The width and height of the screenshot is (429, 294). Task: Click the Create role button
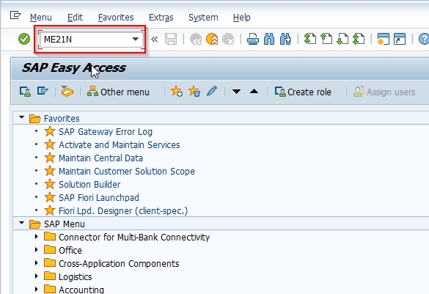point(303,92)
